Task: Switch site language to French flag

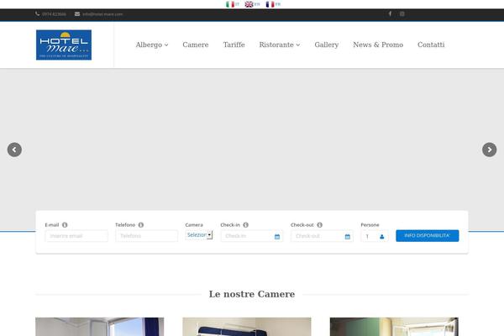Action: pyautogui.click(x=270, y=4)
